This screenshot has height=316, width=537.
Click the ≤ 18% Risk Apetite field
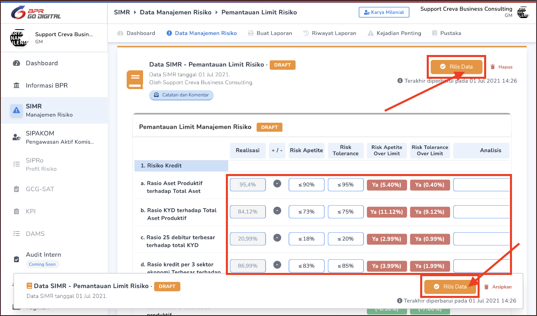(x=307, y=239)
